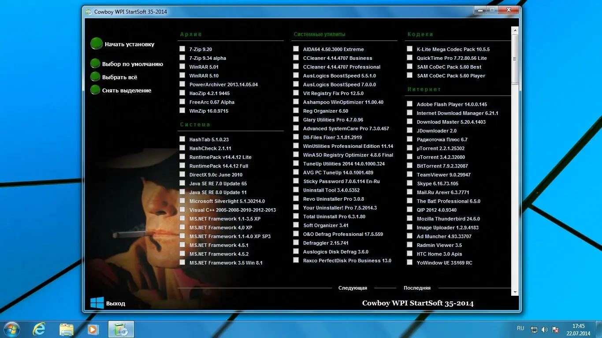Select the Java SE RE 8.0 Update 11 checkbox
The height and width of the screenshot is (338, 602).
point(182,192)
